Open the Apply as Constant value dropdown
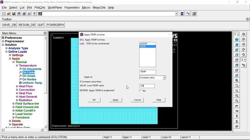250x140 pixels. pos(164,78)
